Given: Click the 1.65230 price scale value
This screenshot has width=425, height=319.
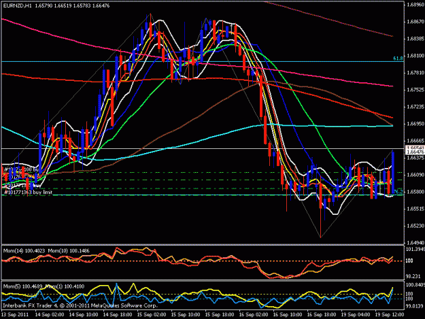Looking at the screenshot, I should coord(415,226).
